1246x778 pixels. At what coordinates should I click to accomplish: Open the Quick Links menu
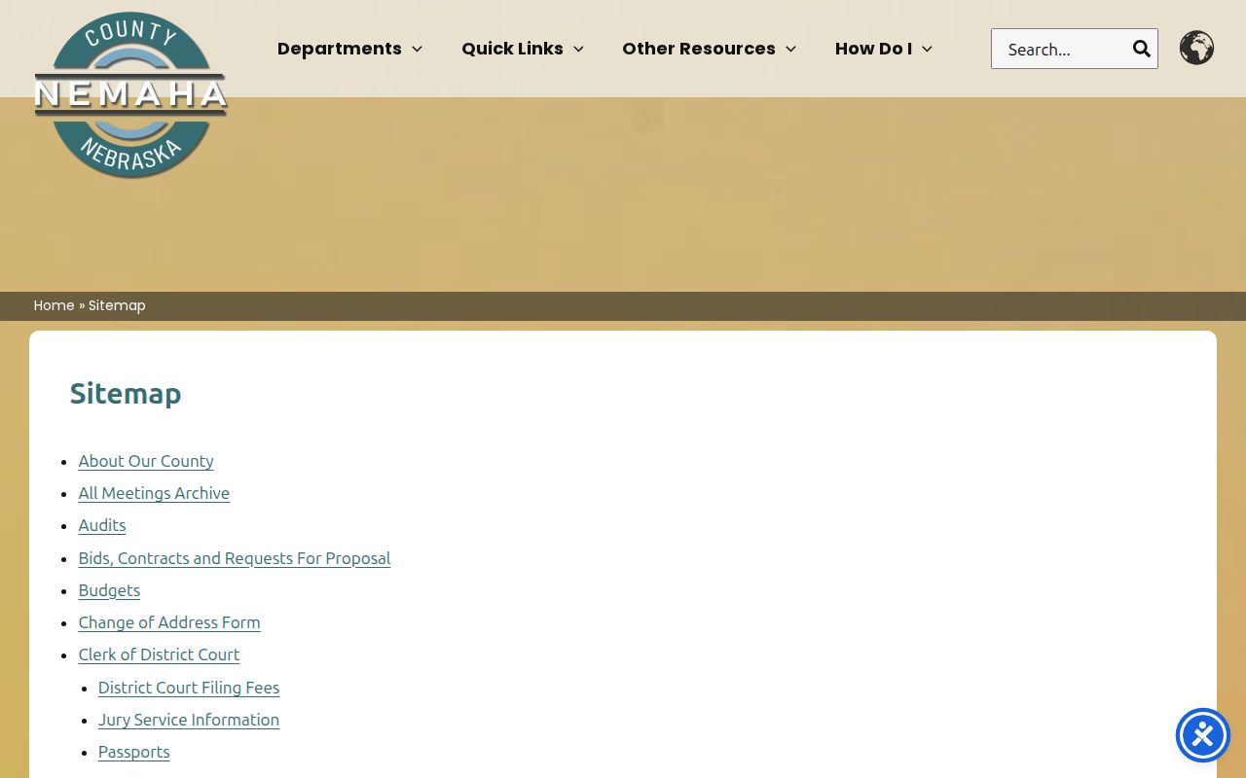pos(512,49)
